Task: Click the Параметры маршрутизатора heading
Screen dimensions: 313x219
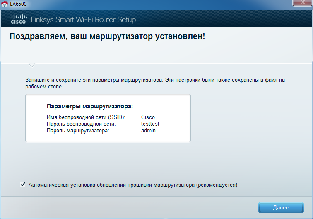Action: tap(90, 106)
